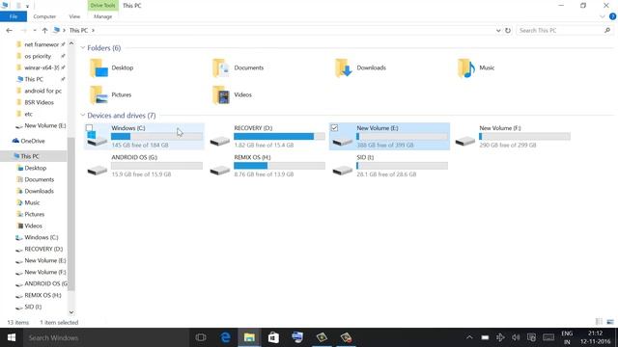The image size is (618, 347).
Task: Open the Desktop folder icon
Action: [98, 67]
